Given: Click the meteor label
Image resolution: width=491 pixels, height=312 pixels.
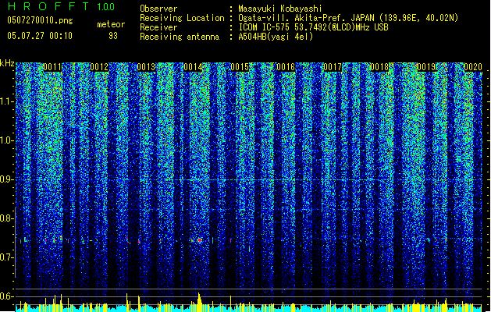Looking at the screenshot, I should click(111, 24).
